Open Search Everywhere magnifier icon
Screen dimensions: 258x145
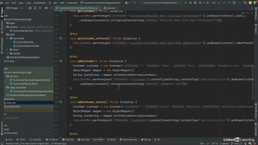point(245,3)
